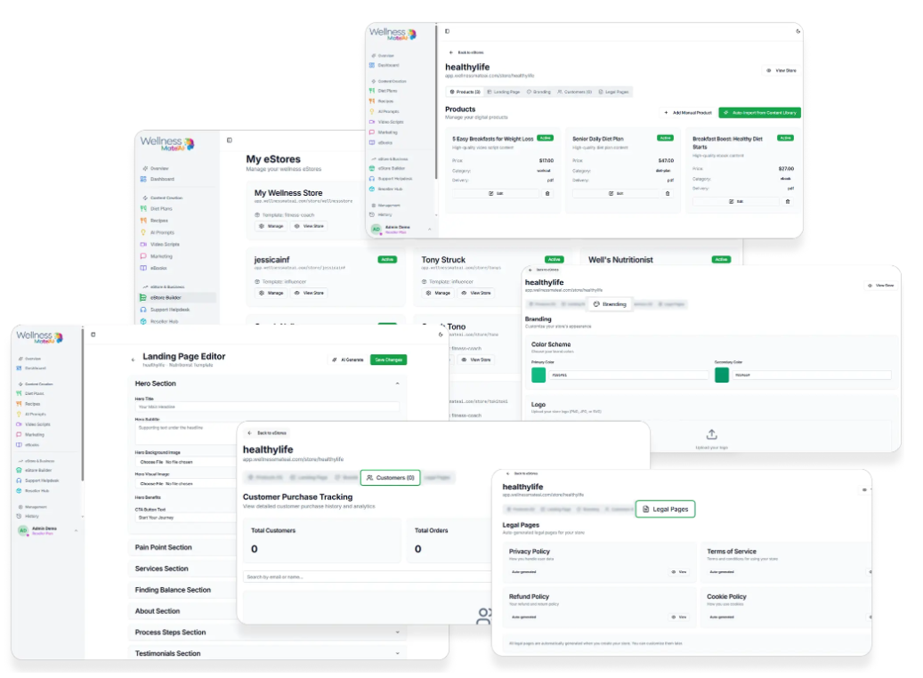Image resolution: width=923 pixels, height=678 pixels.
Task: Click the upload logo icon in Branding window
Action: pos(712,434)
